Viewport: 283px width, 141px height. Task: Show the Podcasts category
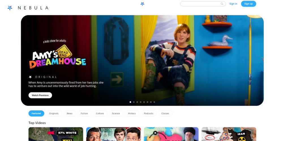point(149,113)
